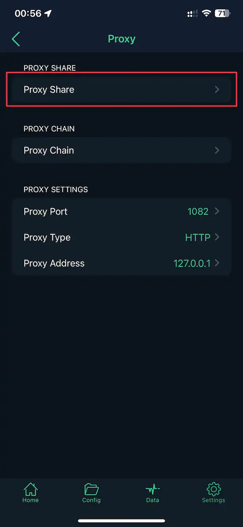Click the chevron beside the HTTP value

(217, 237)
